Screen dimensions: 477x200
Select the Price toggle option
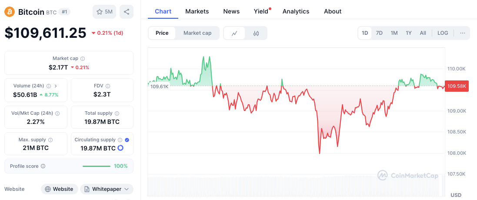[x=162, y=33]
